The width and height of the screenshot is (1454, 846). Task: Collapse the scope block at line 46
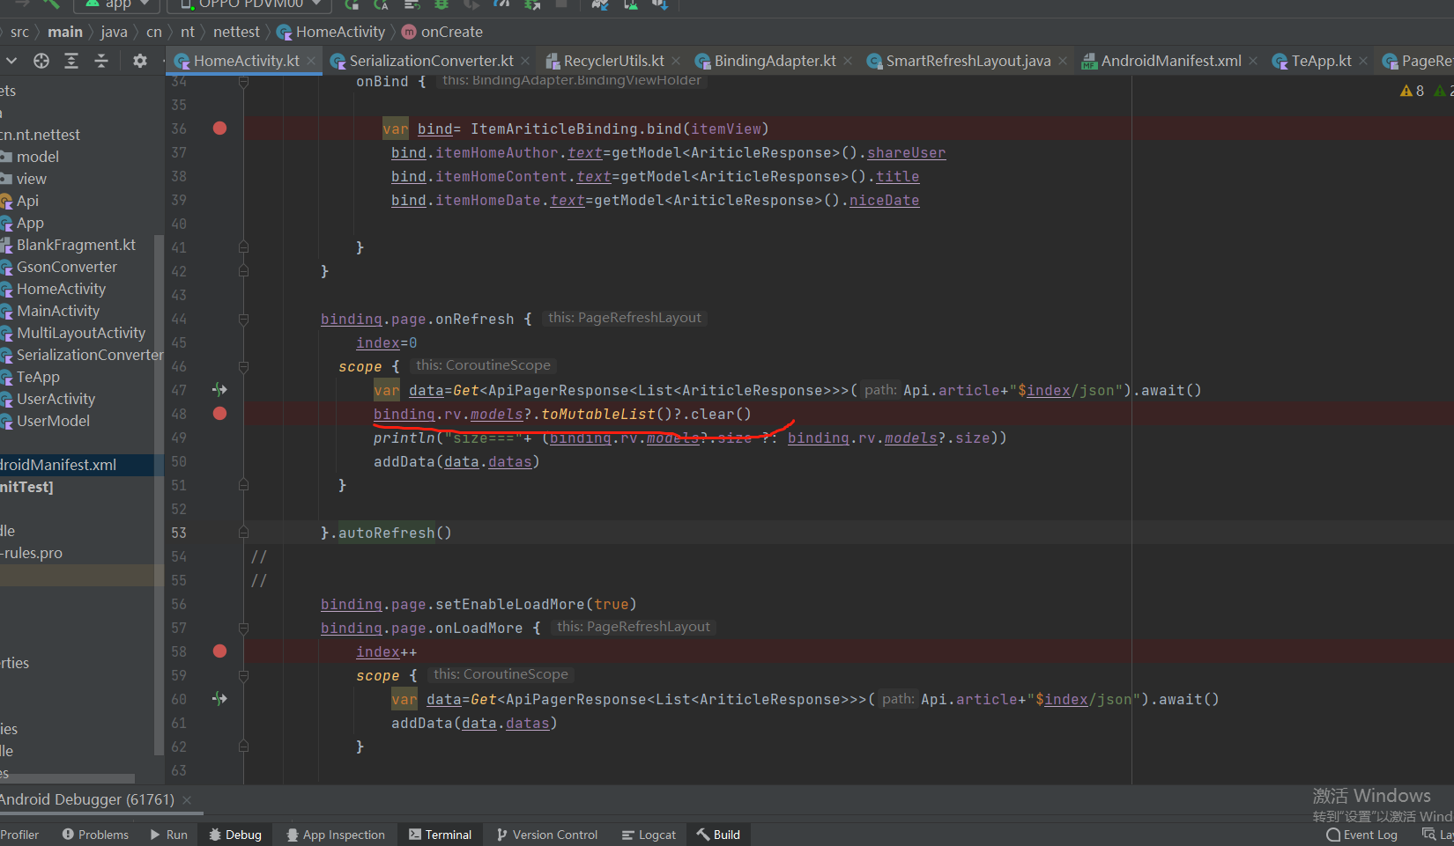click(x=243, y=366)
